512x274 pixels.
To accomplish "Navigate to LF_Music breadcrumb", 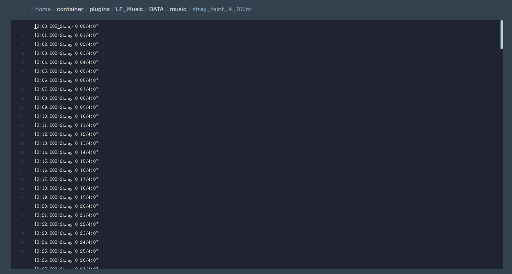I will coord(130,9).
